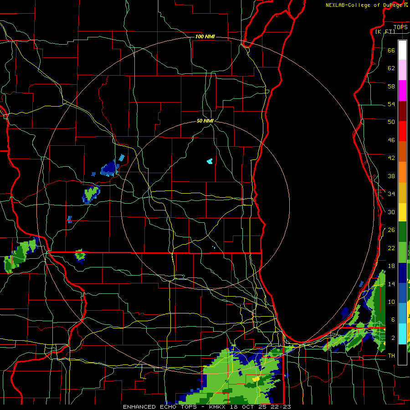
Task: Click the "30" value on the scale
Action: (x=391, y=212)
